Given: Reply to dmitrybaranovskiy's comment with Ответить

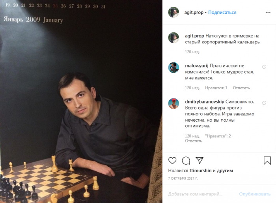Looking at the screenshot, I should pos(194,141).
